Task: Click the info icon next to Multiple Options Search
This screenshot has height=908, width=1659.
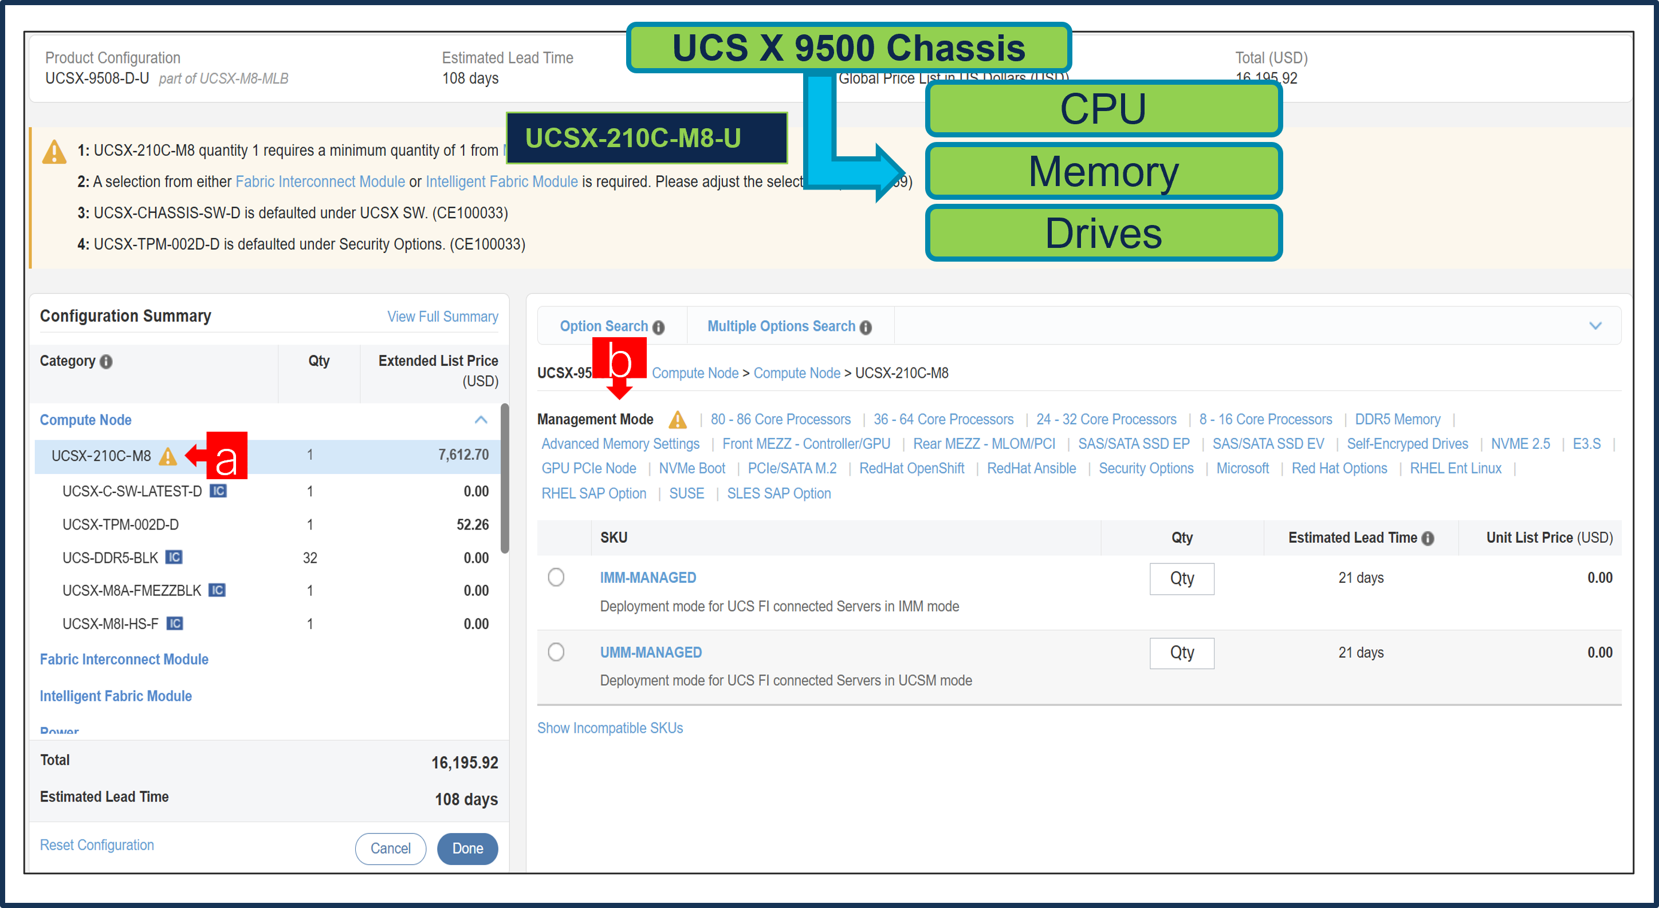Action: coord(866,327)
